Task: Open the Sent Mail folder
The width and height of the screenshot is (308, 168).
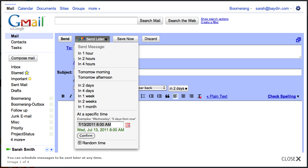Action: [19, 85]
